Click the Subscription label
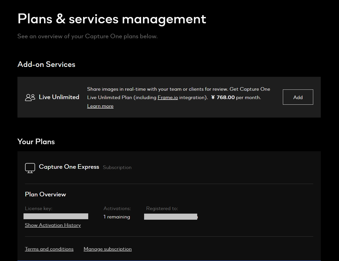Screen dimensions: 339x261 click(117, 167)
